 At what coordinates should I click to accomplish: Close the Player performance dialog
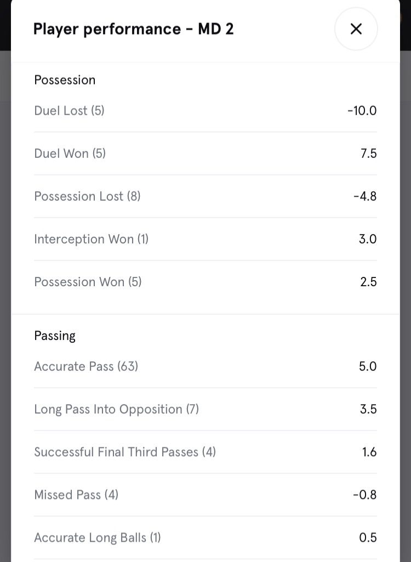pyautogui.click(x=356, y=29)
